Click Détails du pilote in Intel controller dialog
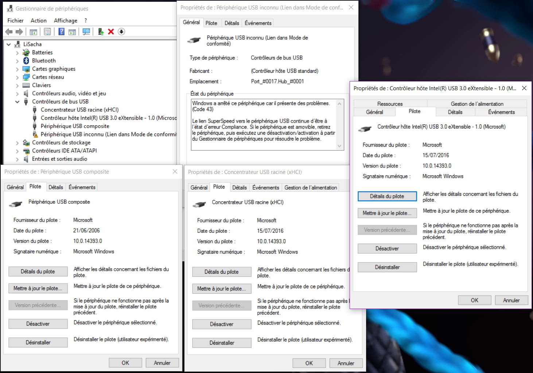Viewport: 533px width, 373px height. [x=387, y=197]
